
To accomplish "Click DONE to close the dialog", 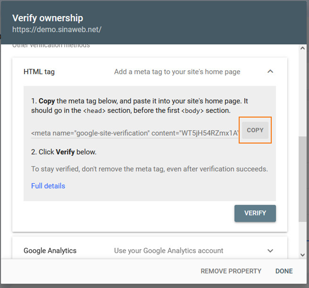I will (x=284, y=271).
